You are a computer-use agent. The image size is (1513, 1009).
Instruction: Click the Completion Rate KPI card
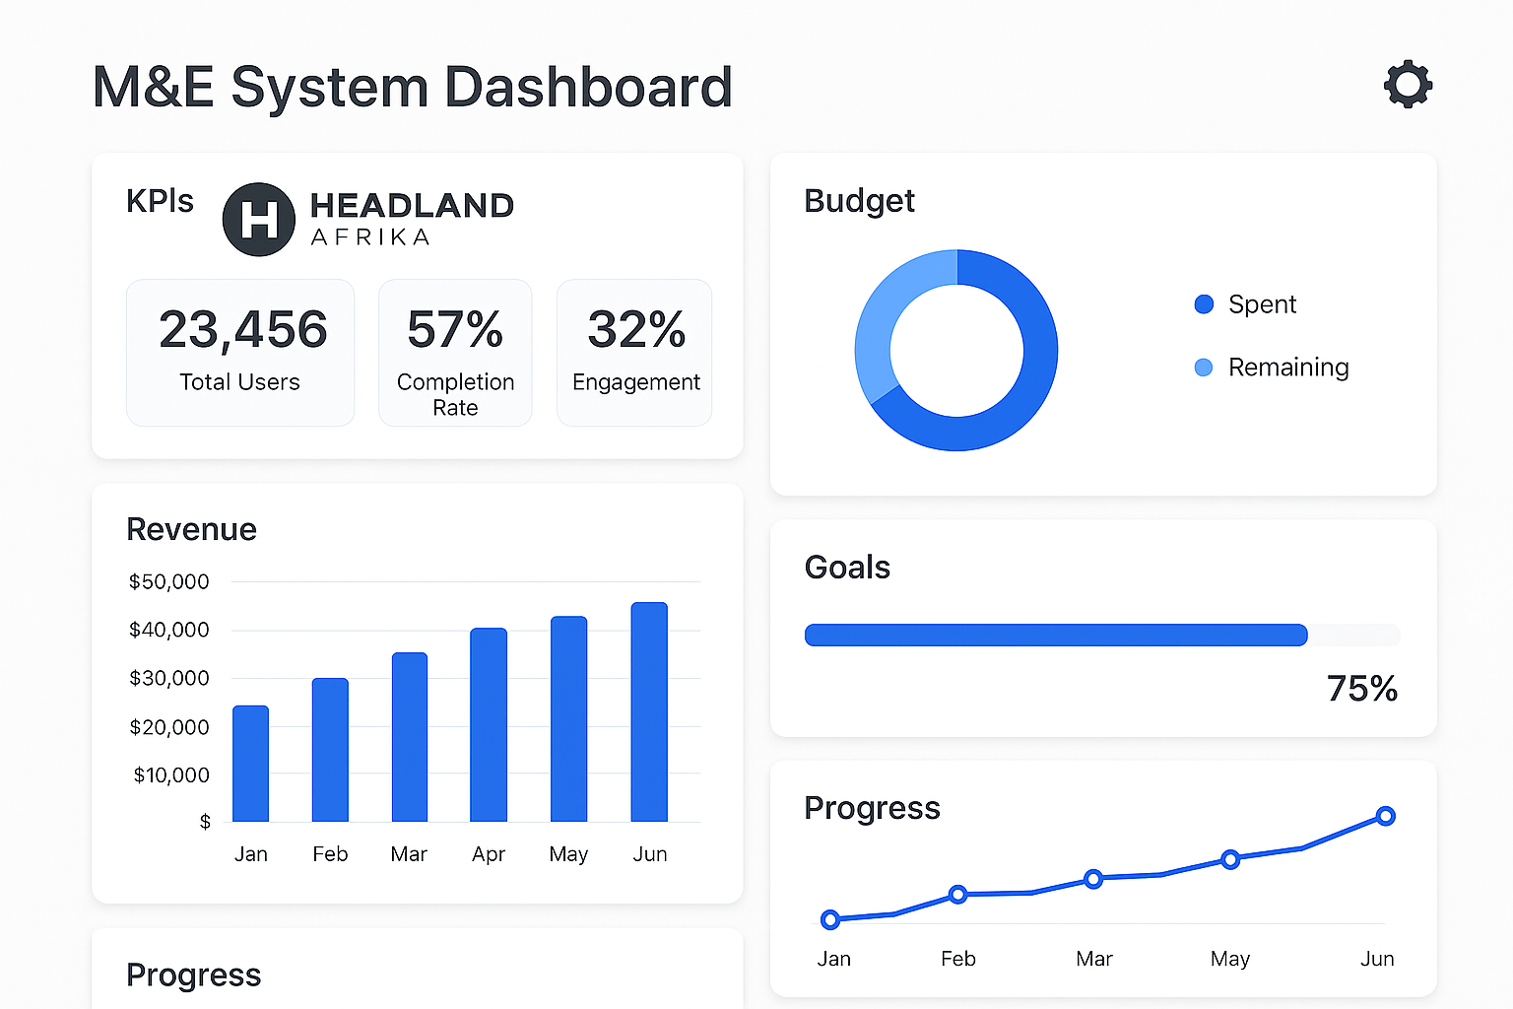click(454, 353)
